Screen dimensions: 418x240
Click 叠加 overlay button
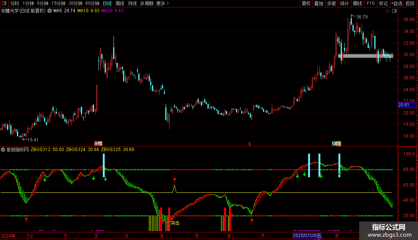pos(319,3)
